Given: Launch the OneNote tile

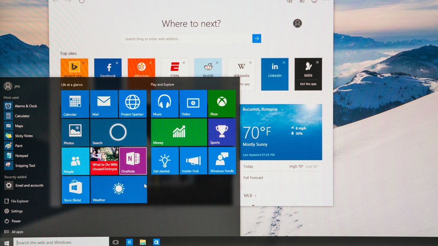Looking at the screenshot, I should (133, 161).
